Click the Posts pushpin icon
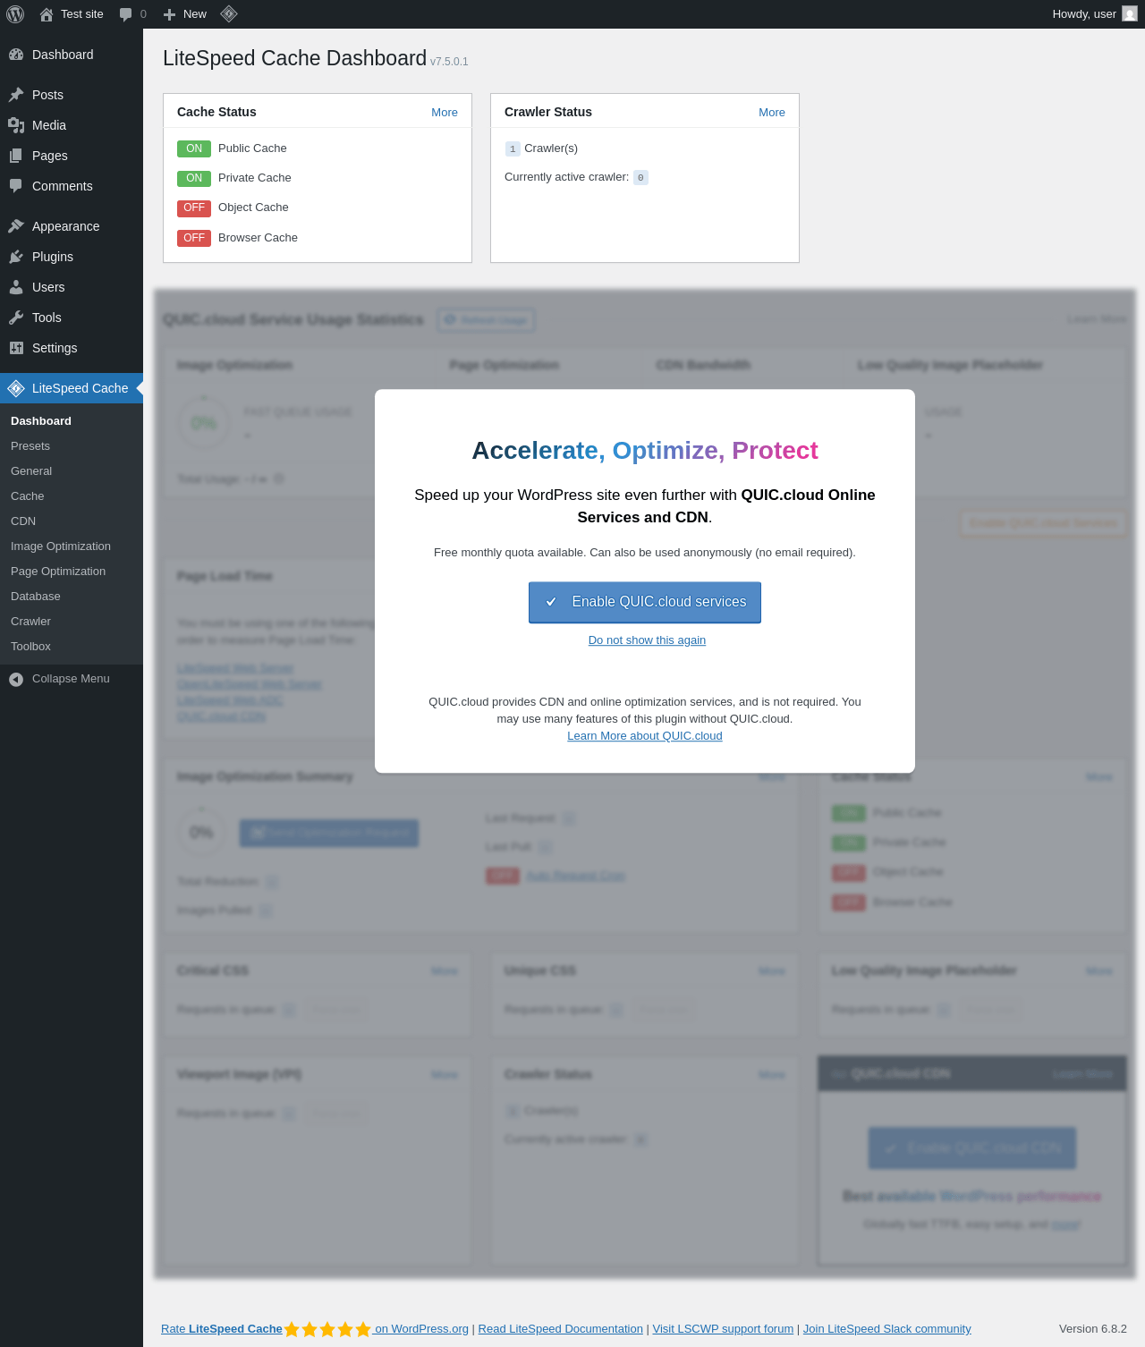This screenshot has height=1347, width=1145. (x=16, y=95)
